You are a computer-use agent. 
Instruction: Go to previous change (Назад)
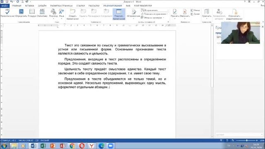point(195,10)
